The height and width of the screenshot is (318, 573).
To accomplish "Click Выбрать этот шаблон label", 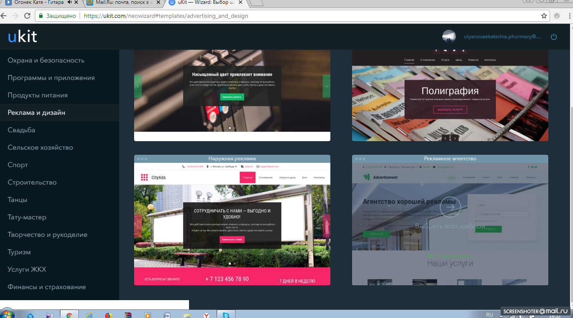I will point(450,226).
